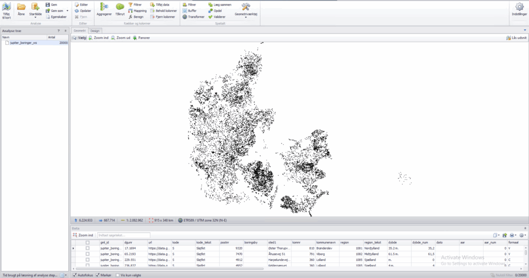This screenshot has width=529, height=278.
Task: Click the Aggregerer tool icon
Action: point(104,7)
